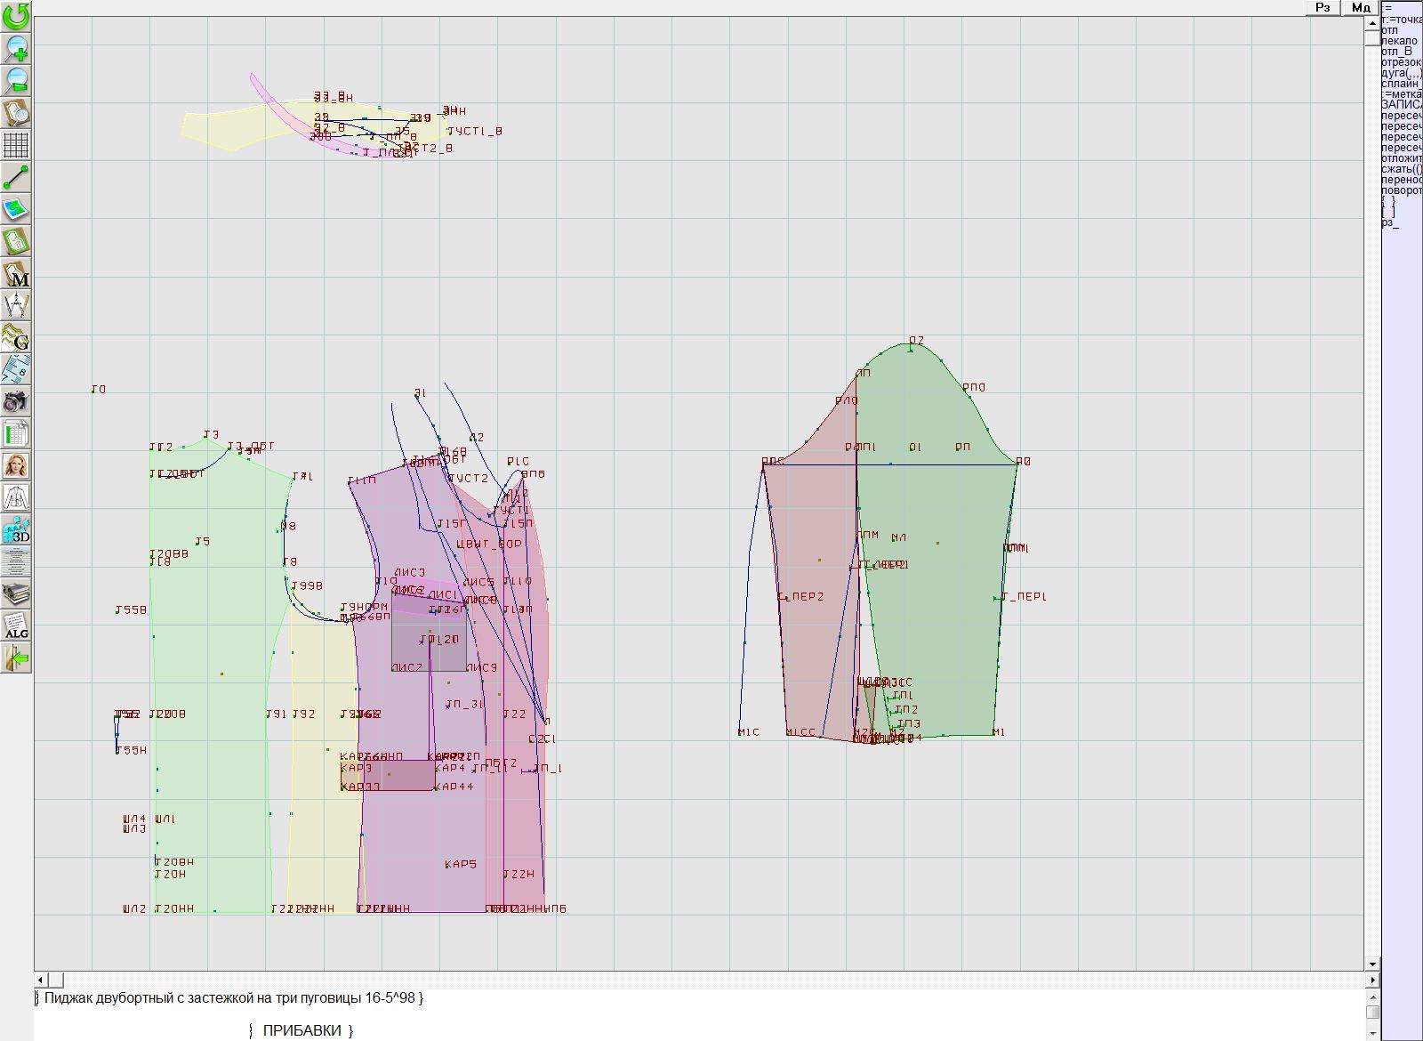Open the jacket sketch icon

click(x=16, y=497)
